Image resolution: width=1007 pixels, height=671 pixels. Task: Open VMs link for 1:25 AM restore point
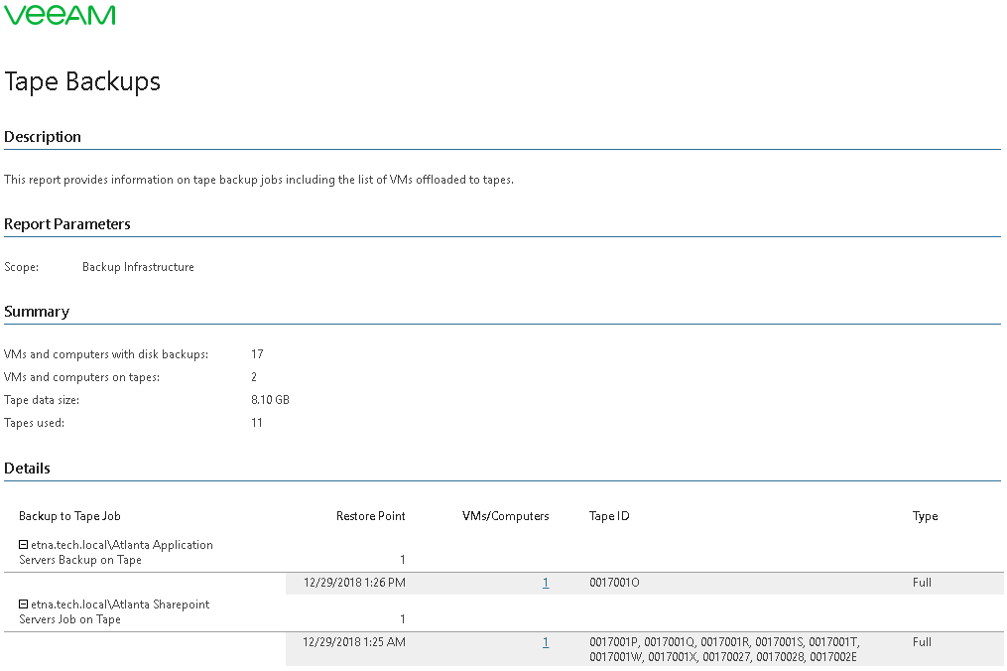(546, 642)
